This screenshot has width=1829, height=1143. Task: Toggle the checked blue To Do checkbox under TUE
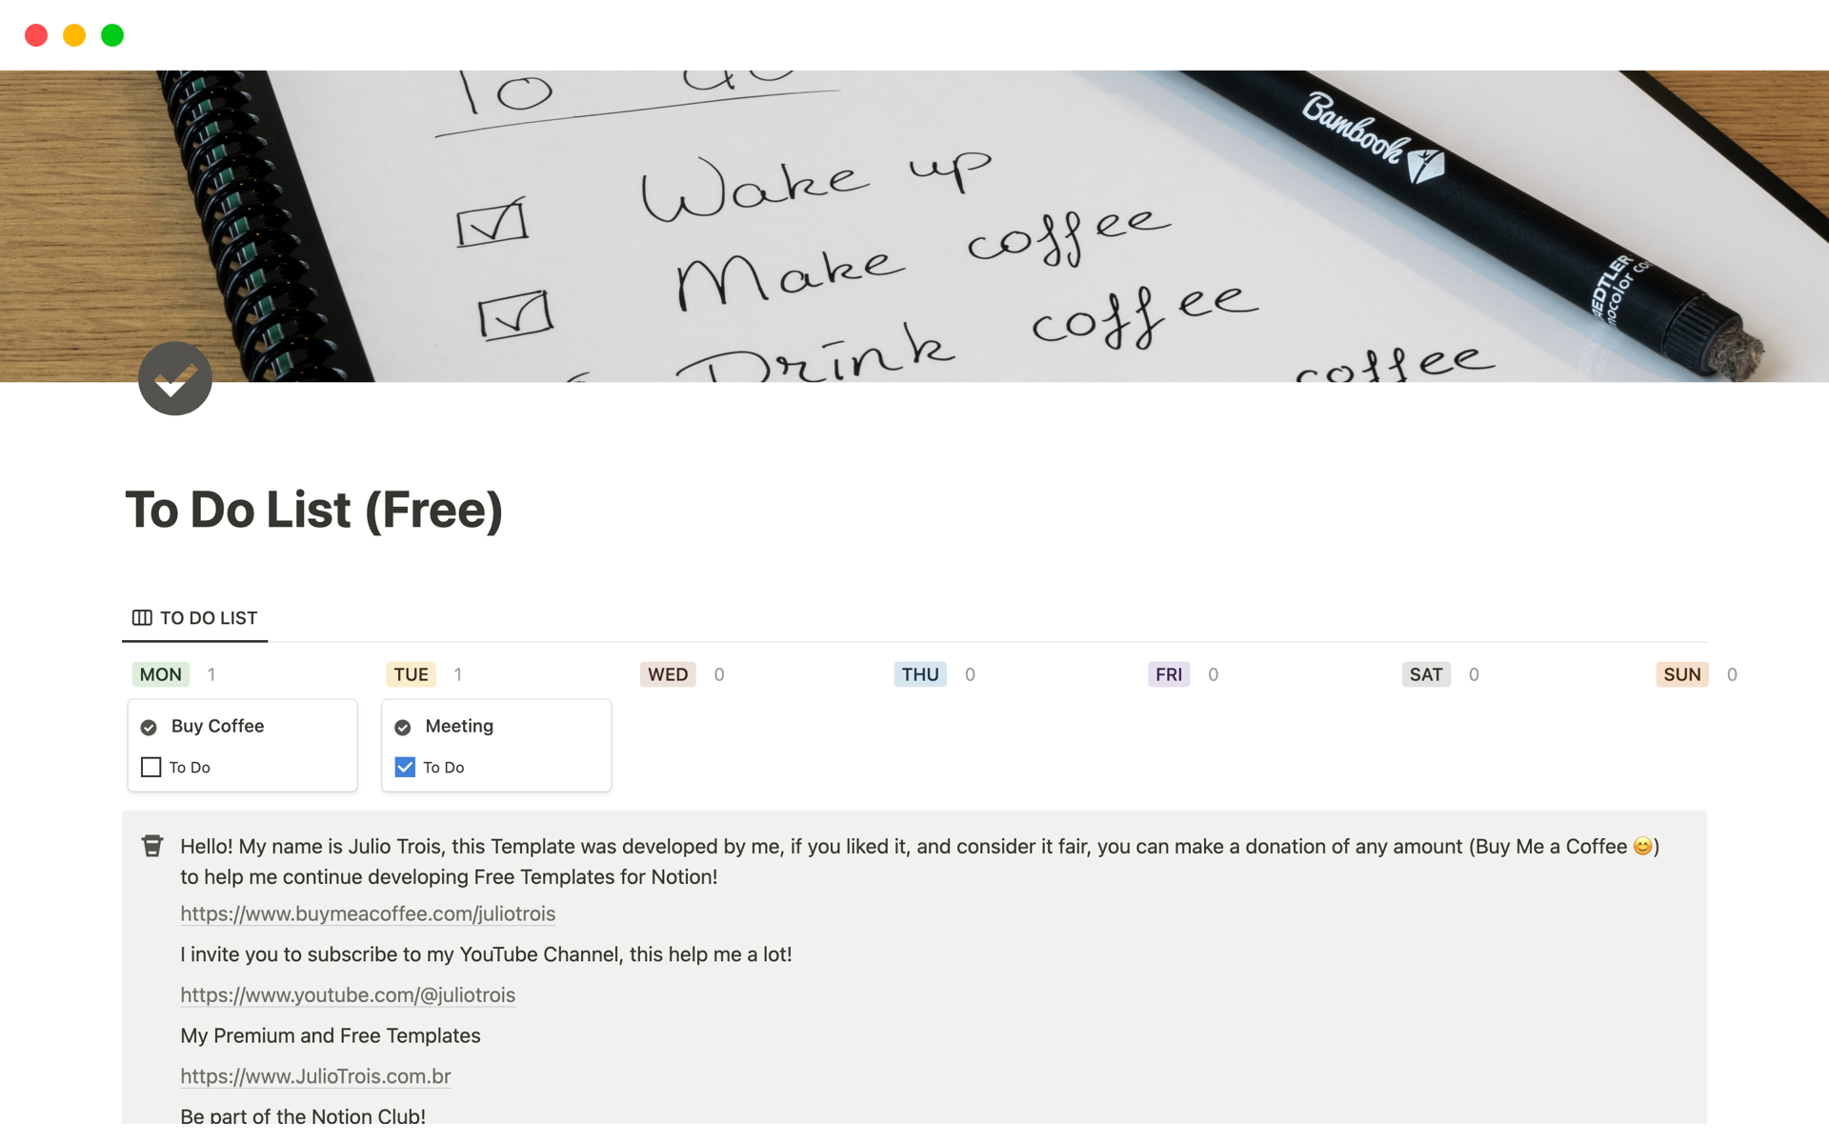pyautogui.click(x=406, y=767)
